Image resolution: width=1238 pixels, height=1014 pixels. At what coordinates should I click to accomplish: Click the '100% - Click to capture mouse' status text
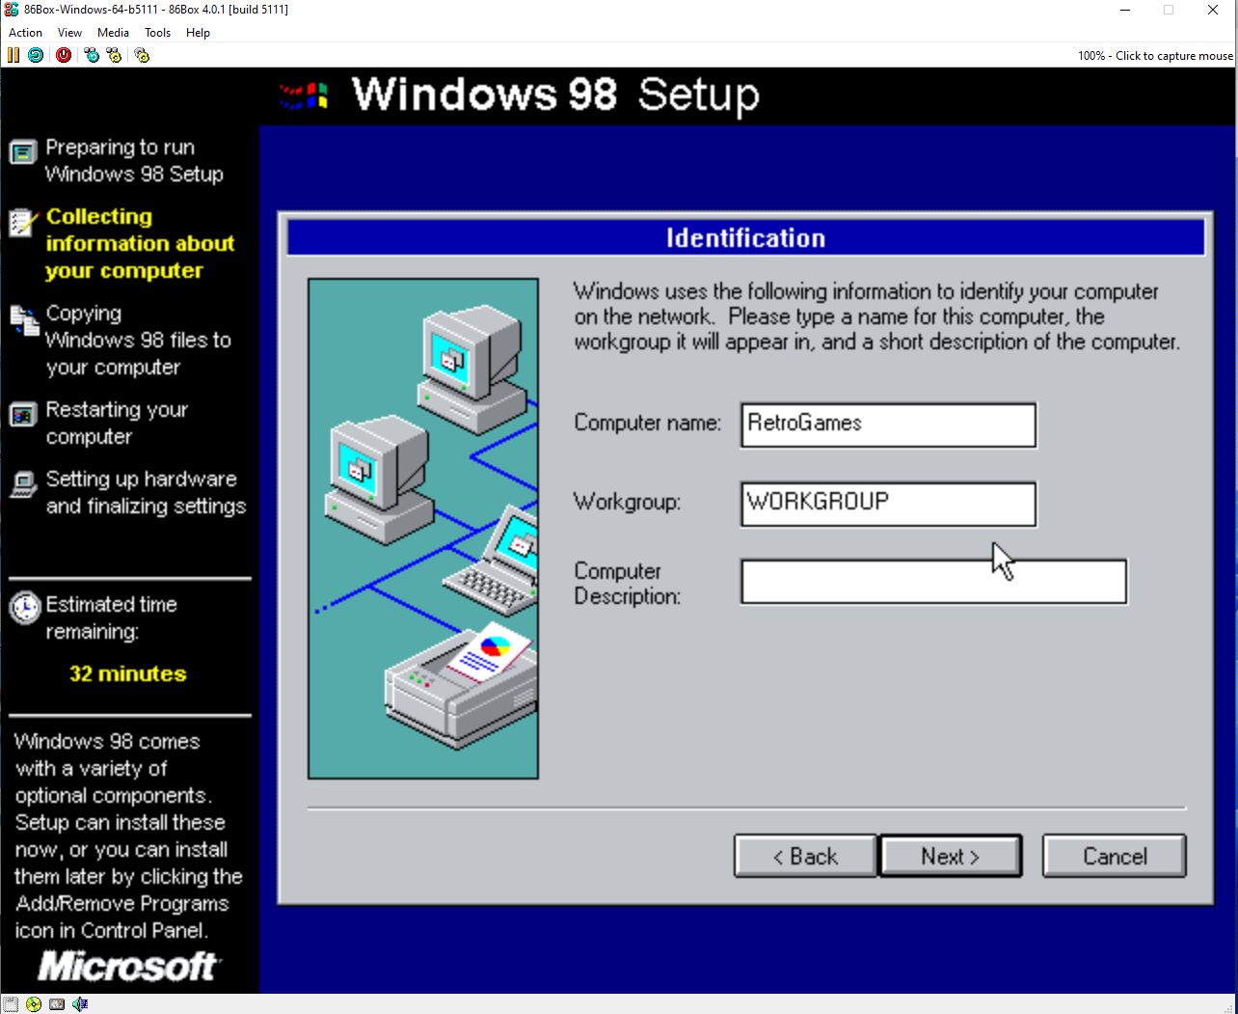1155,56
